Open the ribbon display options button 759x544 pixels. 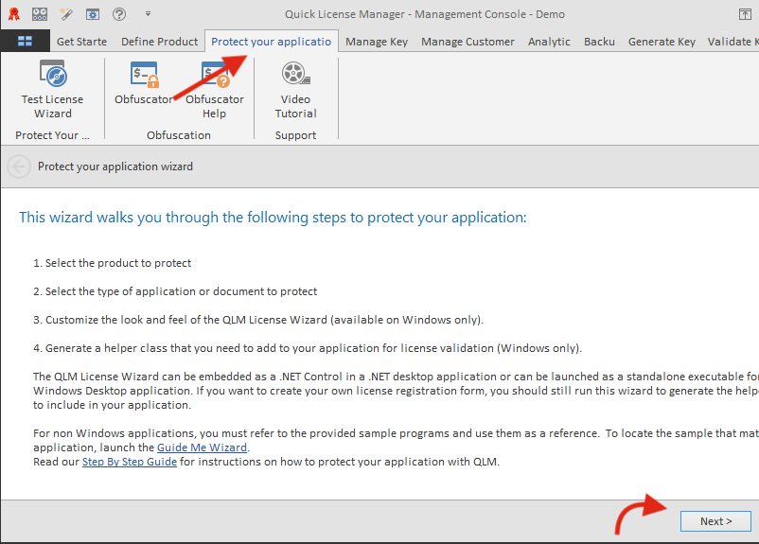pyautogui.click(x=745, y=14)
